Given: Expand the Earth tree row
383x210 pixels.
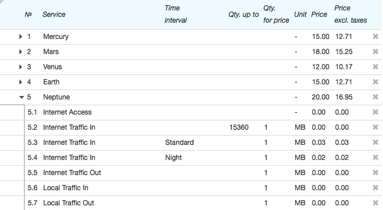Looking at the screenshot, I should tap(20, 82).
